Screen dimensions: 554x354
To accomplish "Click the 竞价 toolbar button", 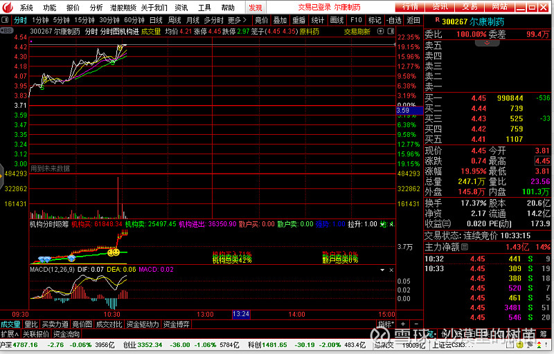I will pos(262,20).
